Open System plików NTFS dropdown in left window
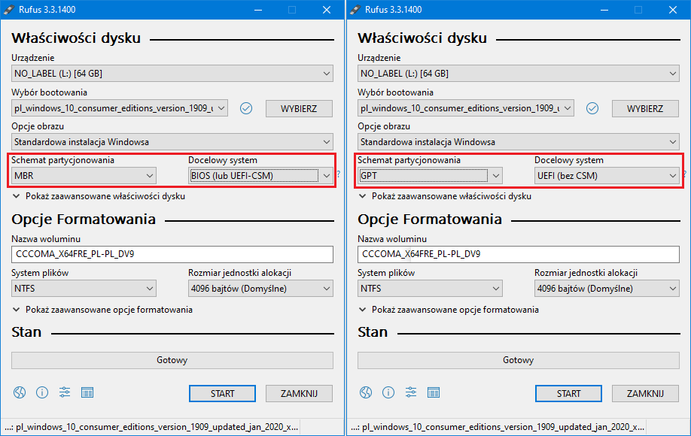 pyautogui.click(x=84, y=289)
